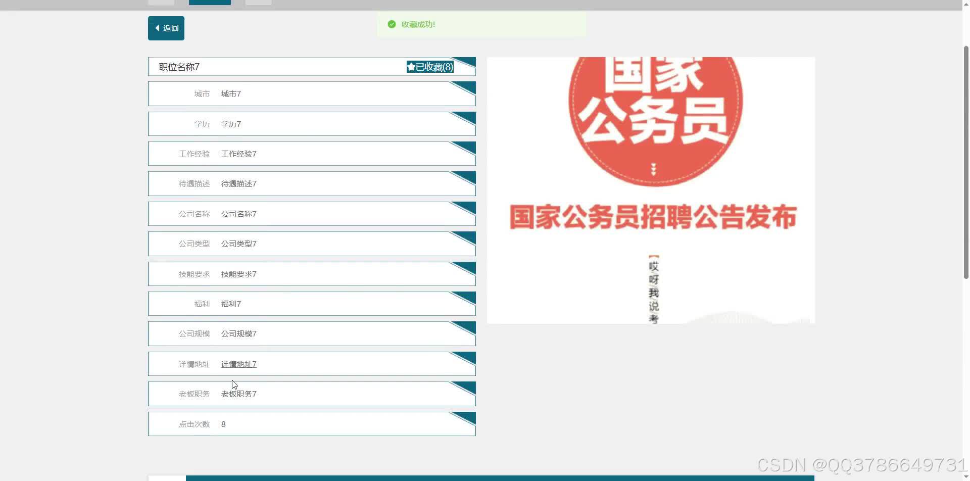Select the 公司类型7 value
The height and width of the screenshot is (481, 970).
click(238, 244)
